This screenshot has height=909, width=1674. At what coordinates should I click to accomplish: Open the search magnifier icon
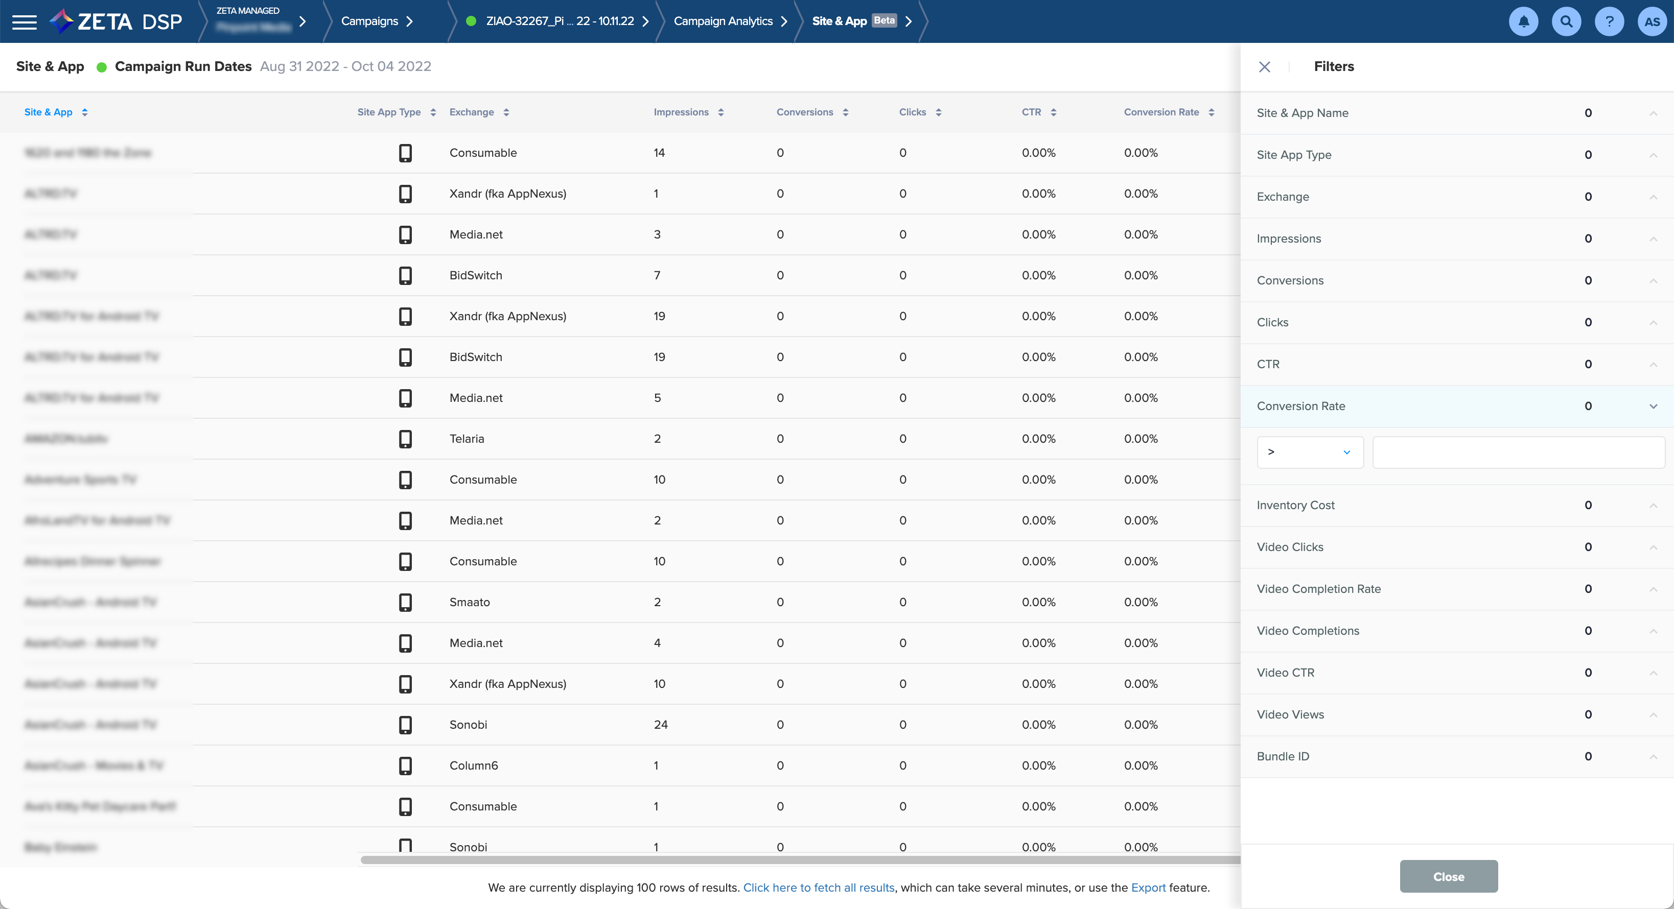(x=1566, y=21)
